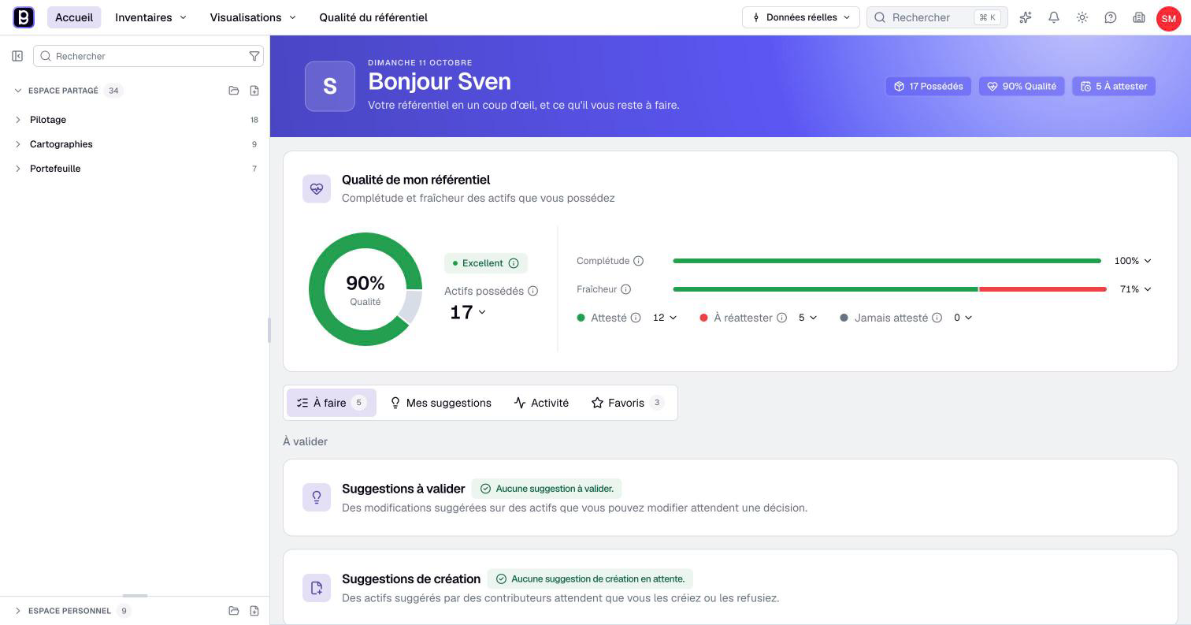Collapse the sidebar panel
The image size is (1191, 625).
(x=17, y=56)
